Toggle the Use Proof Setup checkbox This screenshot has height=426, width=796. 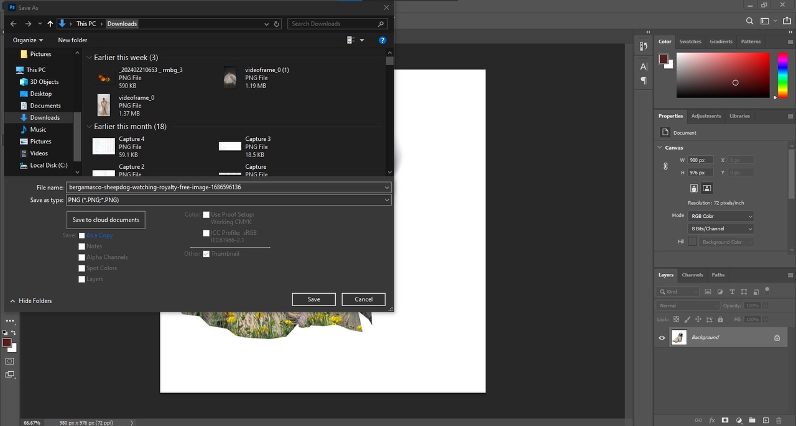point(206,215)
